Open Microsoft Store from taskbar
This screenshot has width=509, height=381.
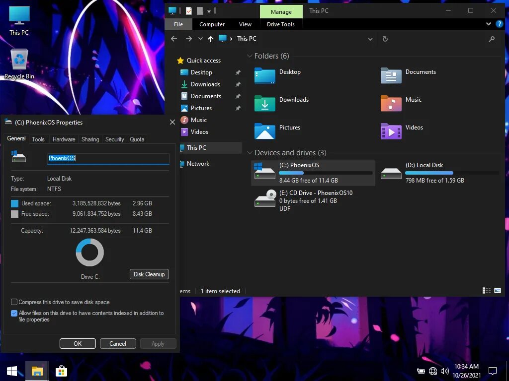61,371
